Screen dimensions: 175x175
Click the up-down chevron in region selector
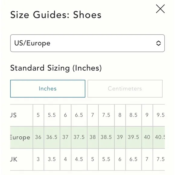(x=158, y=43)
